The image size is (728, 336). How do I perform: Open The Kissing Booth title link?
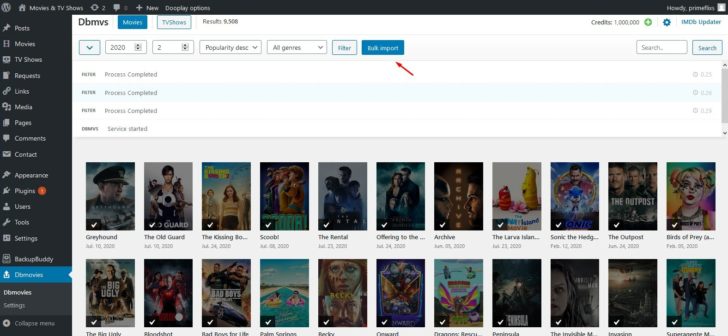[224, 237]
